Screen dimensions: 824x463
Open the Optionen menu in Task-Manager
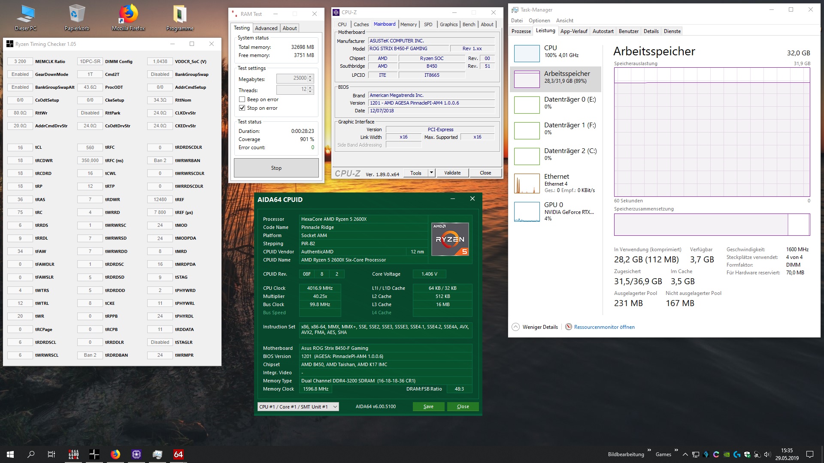(x=539, y=21)
